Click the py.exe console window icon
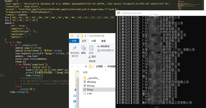The width and height of the screenshot is (206, 108). pyautogui.click(x=118, y=13)
